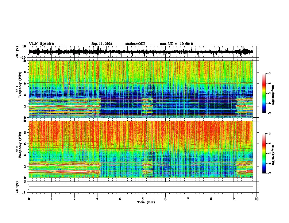Image resolution: width=289 pixels, height=223 pixels.
Task: Click the ch.2 color bar "log(PSD)" label
Action: point(273,155)
